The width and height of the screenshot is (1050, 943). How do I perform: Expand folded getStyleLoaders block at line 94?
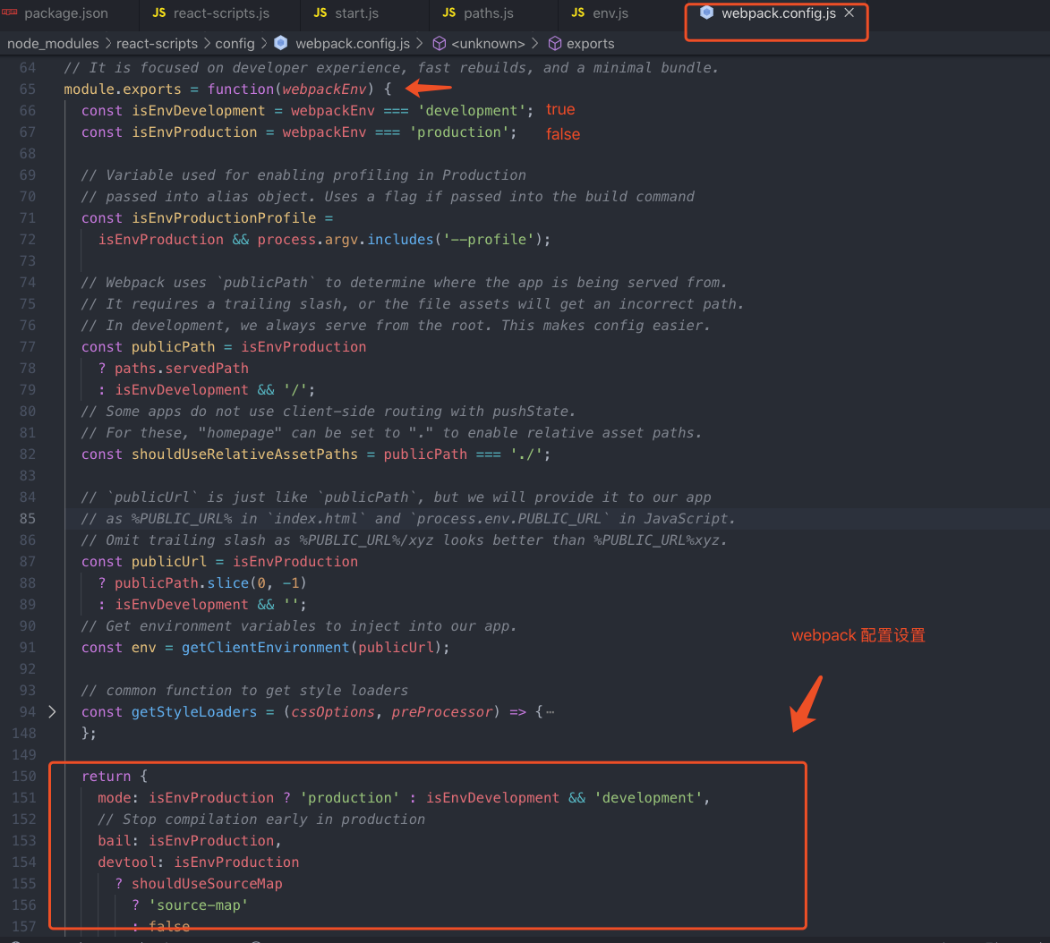coord(52,711)
